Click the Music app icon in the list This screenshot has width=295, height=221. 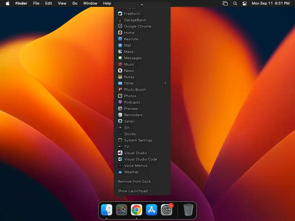[120, 64]
